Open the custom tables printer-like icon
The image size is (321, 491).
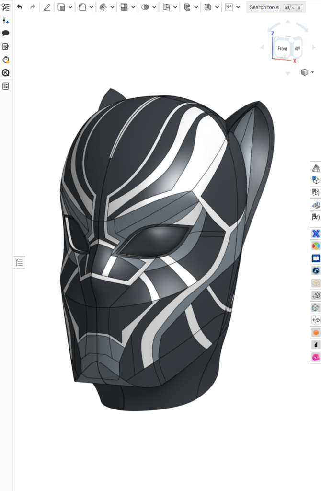point(316,205)
